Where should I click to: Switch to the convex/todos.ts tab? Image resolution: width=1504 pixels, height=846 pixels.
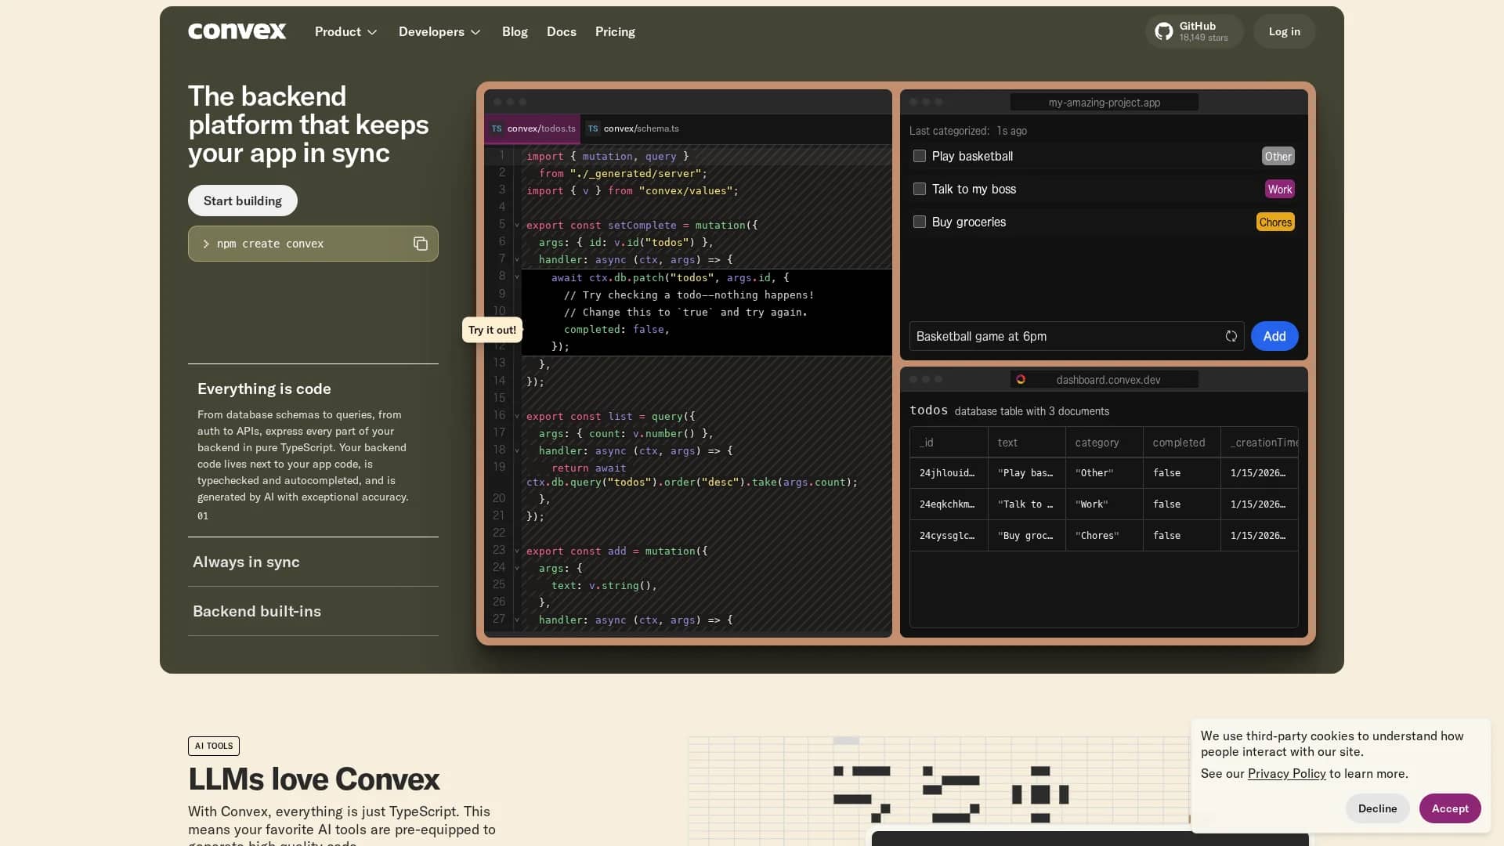point(533,128)
